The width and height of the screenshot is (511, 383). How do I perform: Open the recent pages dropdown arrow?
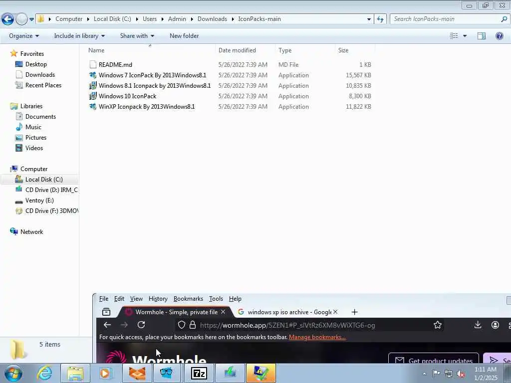coord(31,19)
